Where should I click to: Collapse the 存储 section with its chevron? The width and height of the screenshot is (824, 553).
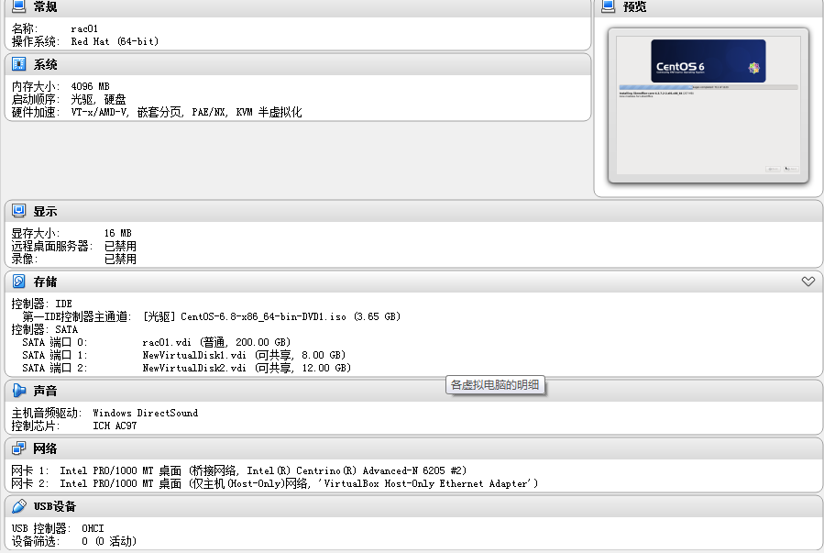pyautogui.click(x=808, y=282)
